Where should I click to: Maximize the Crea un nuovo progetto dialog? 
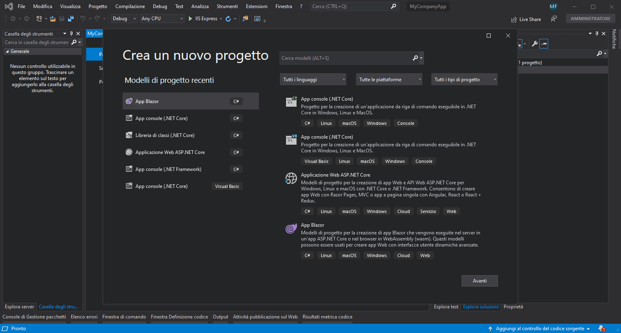pos(489,36)
